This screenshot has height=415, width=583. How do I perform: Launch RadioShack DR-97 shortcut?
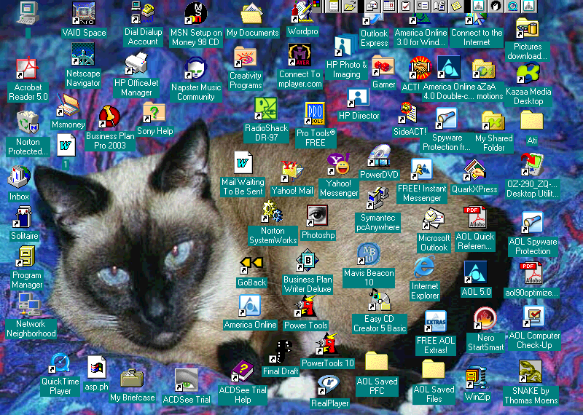click(265, 109)
